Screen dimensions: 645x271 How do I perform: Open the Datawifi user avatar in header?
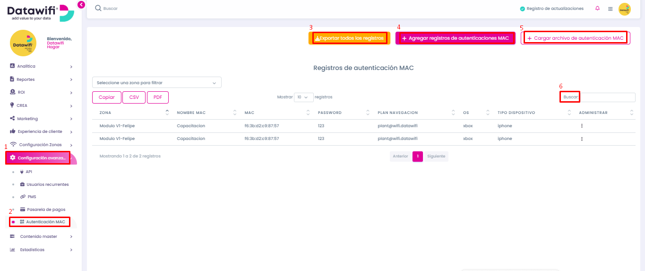coord(625,9)
